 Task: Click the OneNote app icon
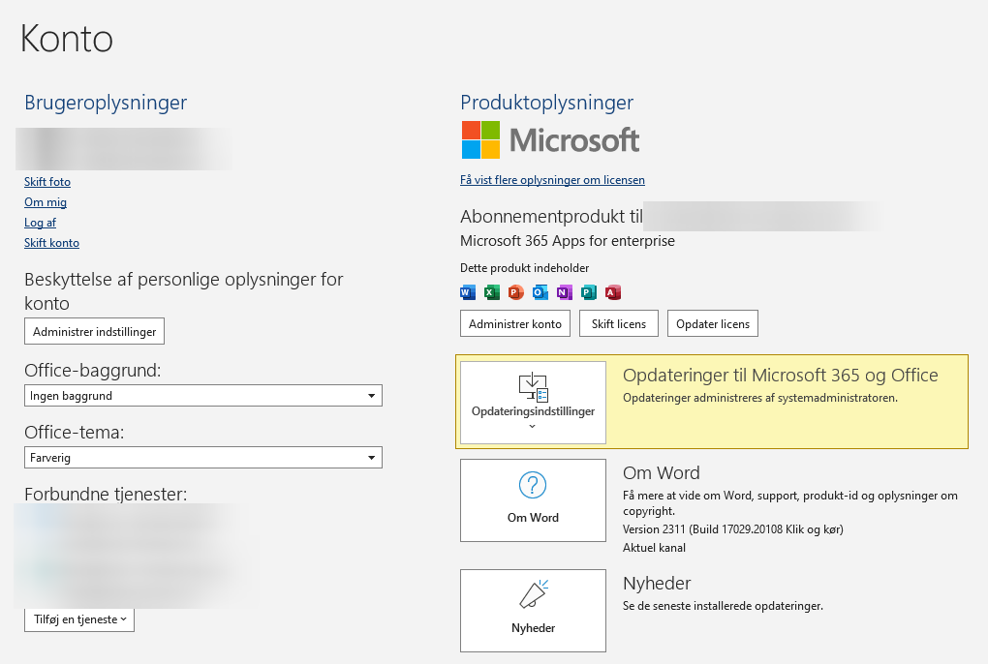point(564,292)
